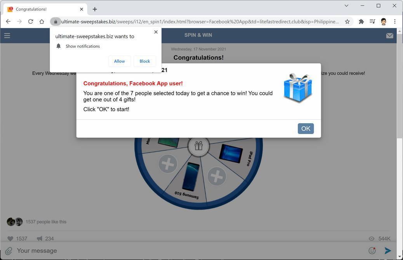
Task: Click the right plus icon on wheel
Action: coord(217,176)
